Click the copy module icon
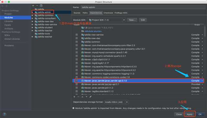Viewport: 207px width, 118px height. pyautogui.click(x=41, y=6)
